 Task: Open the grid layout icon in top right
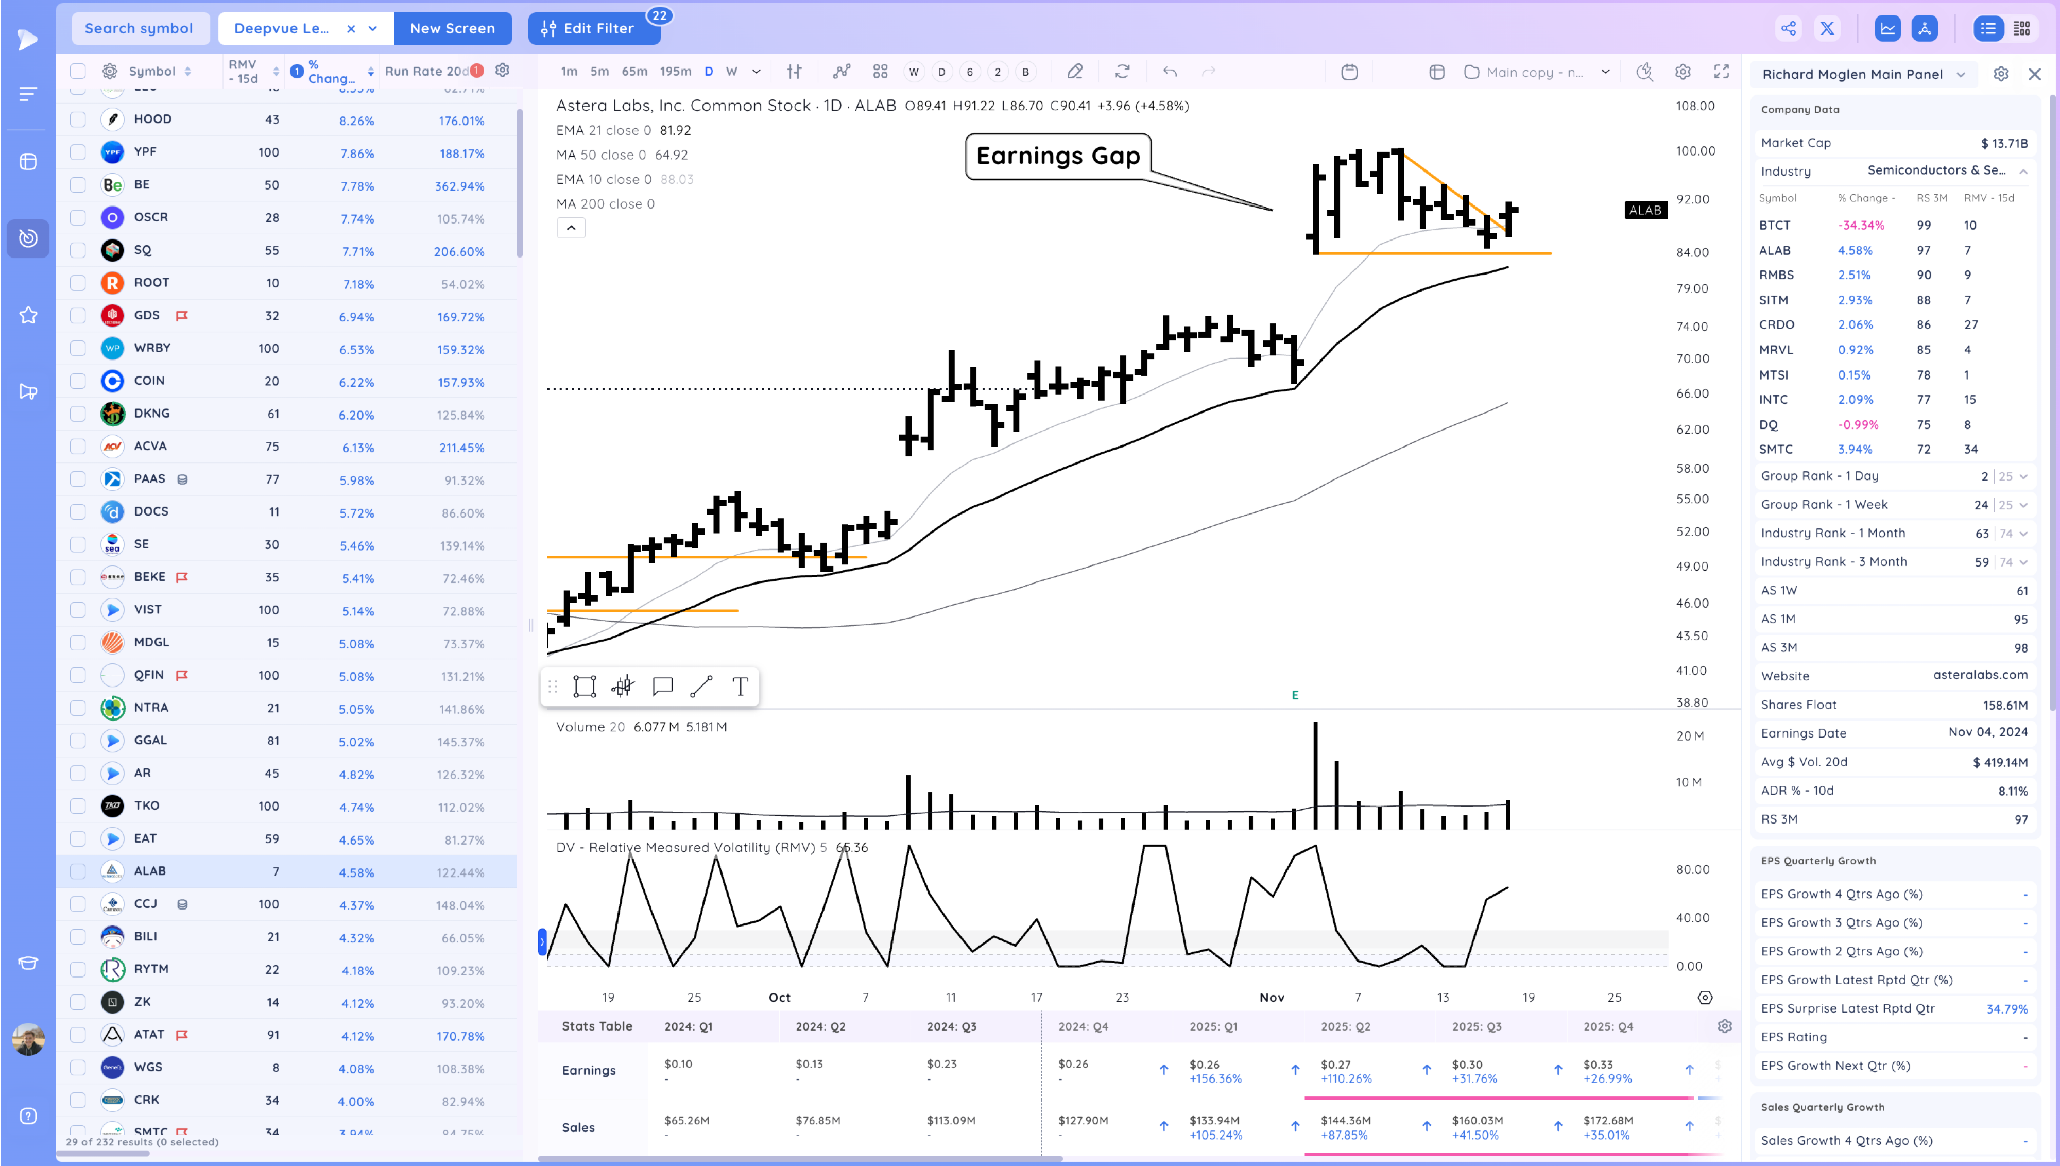point(2021,29)
